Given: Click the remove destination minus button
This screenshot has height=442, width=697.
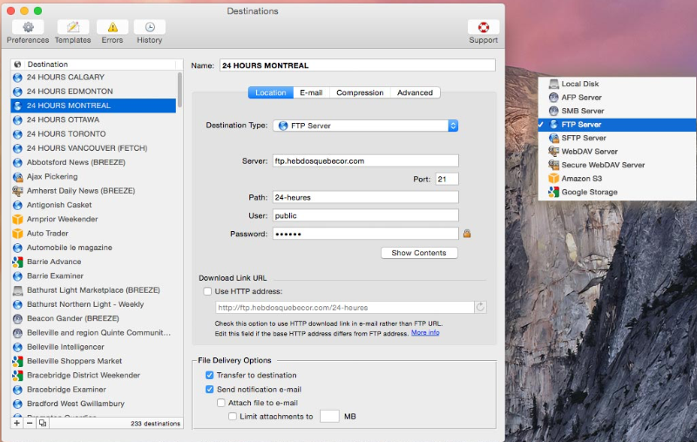Looking at the screenshot, I should pyautogui.click(x=30, y=423).
